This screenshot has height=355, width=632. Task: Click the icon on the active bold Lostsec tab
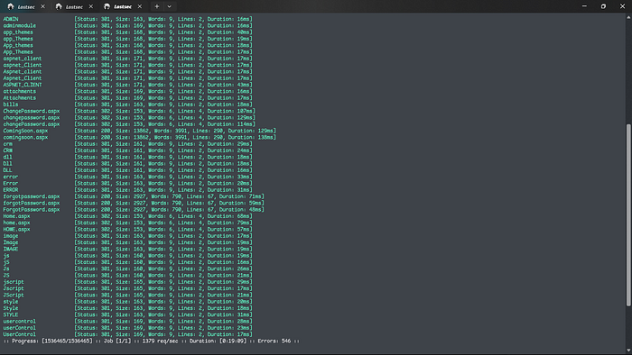click(107, 6)
